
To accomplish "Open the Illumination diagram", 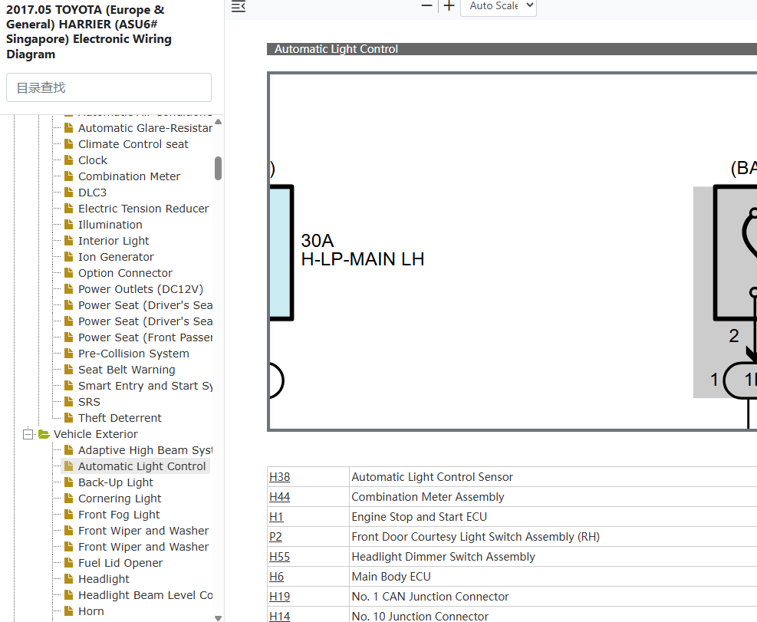I will pyautogui.click(x=110, y=225).
